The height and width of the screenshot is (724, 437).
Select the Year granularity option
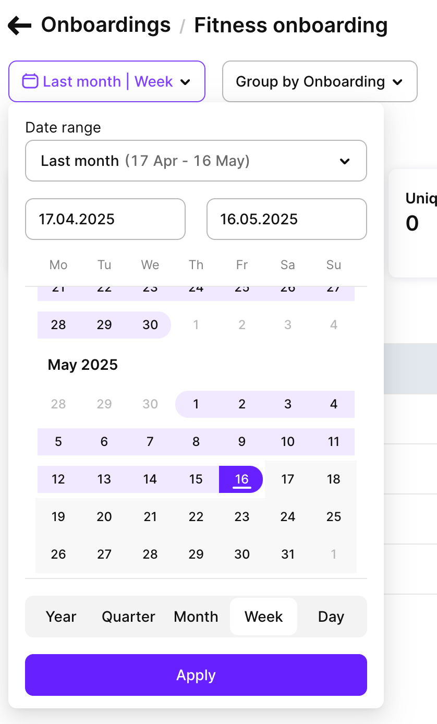[60, 617]
